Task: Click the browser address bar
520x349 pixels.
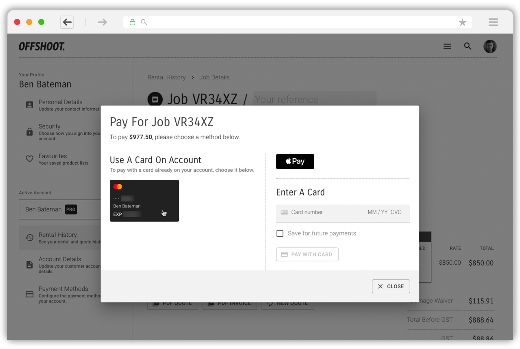Action: coord(298,22)
